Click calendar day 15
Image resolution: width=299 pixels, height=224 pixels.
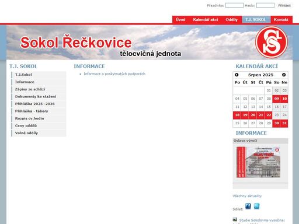pos(269,107)
